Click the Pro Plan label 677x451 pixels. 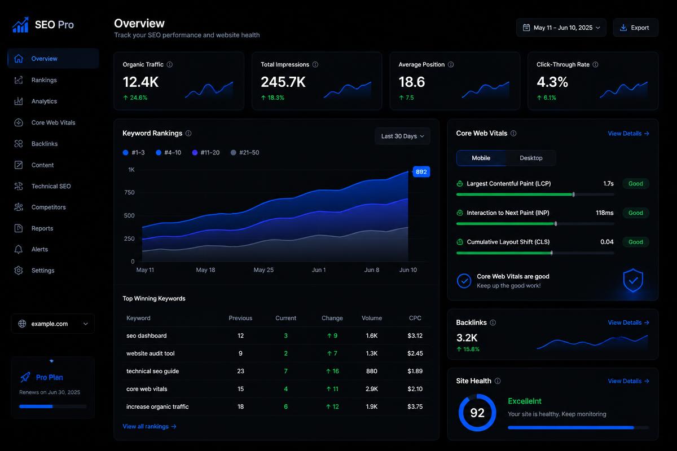tap(50, 378)
